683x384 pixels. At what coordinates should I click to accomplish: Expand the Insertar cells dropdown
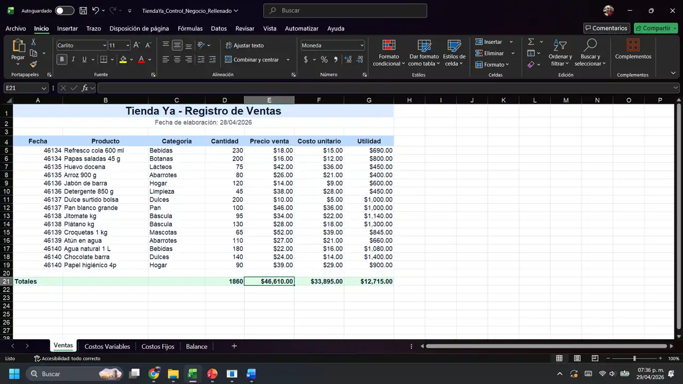point(511,42)
